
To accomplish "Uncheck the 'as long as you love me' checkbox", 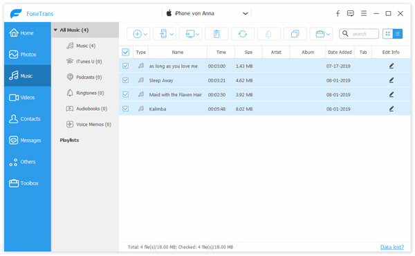I will tap(125, 66).
